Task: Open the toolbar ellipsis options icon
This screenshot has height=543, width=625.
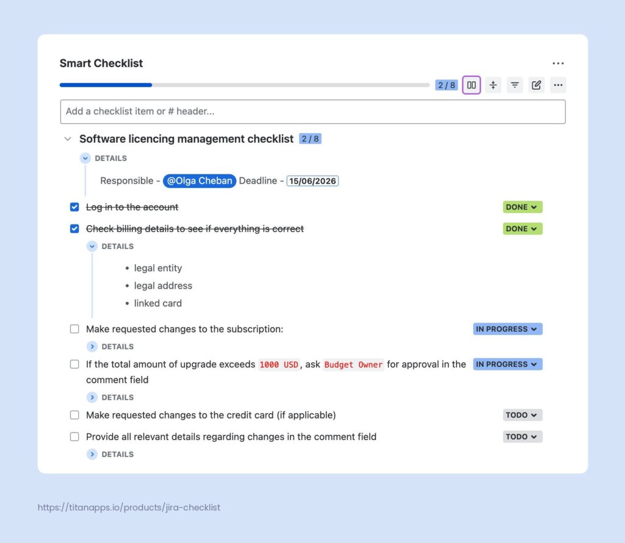Action: (558, 85)
